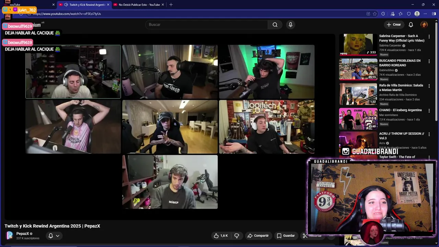439x247 pixels.
Task: Click 'Mai sonrisitas' channel name
Action: [389, 115]
